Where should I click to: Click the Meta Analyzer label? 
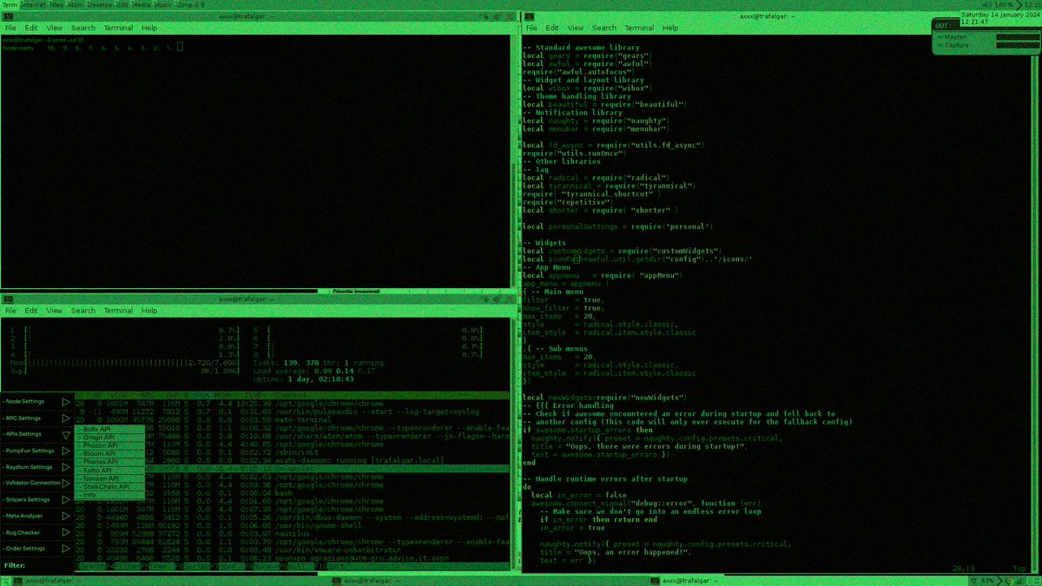24,516
